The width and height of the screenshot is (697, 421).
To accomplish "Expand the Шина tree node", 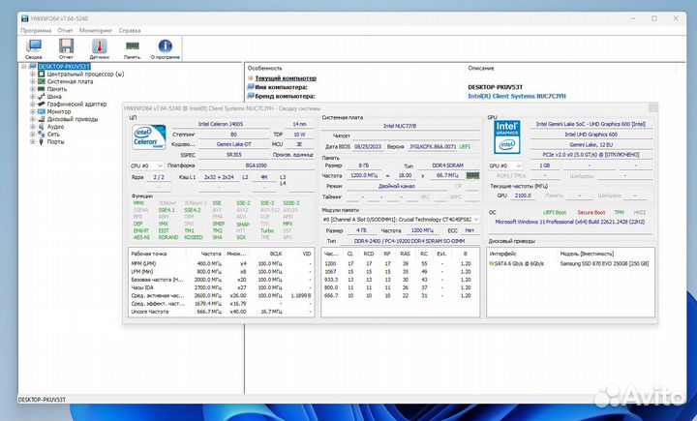I will [x=33, y=97].
